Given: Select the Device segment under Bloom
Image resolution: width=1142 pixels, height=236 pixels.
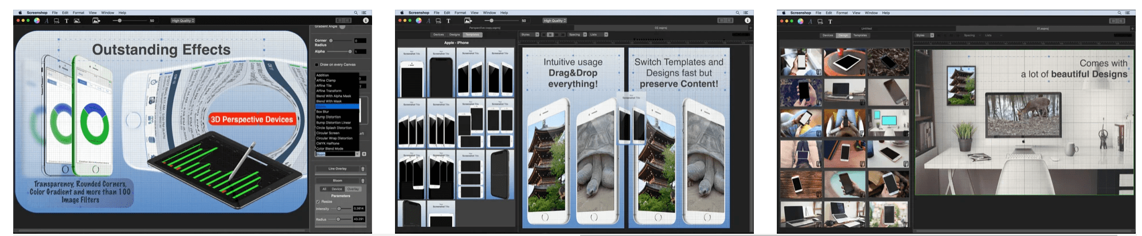Looking at the screenshot, I should (x=337, y=188).
